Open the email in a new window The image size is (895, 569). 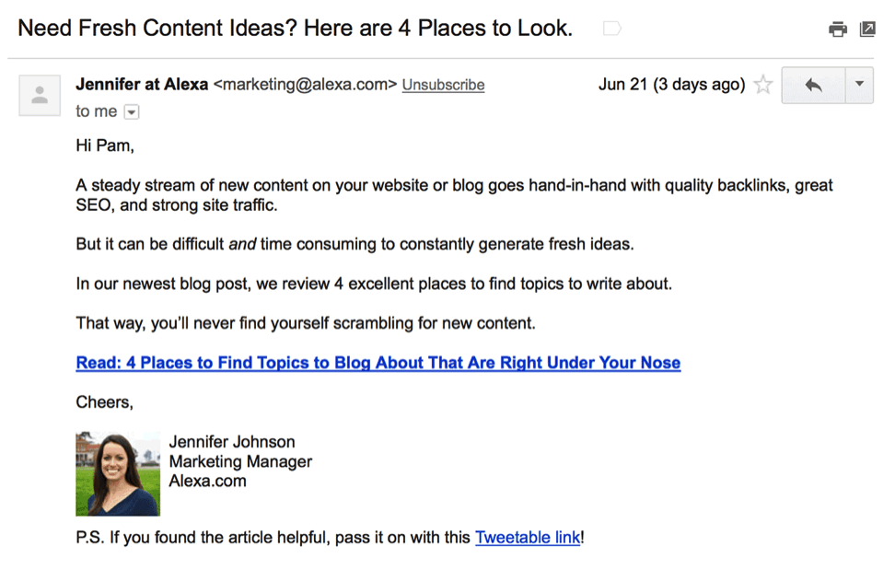[867, 29]
